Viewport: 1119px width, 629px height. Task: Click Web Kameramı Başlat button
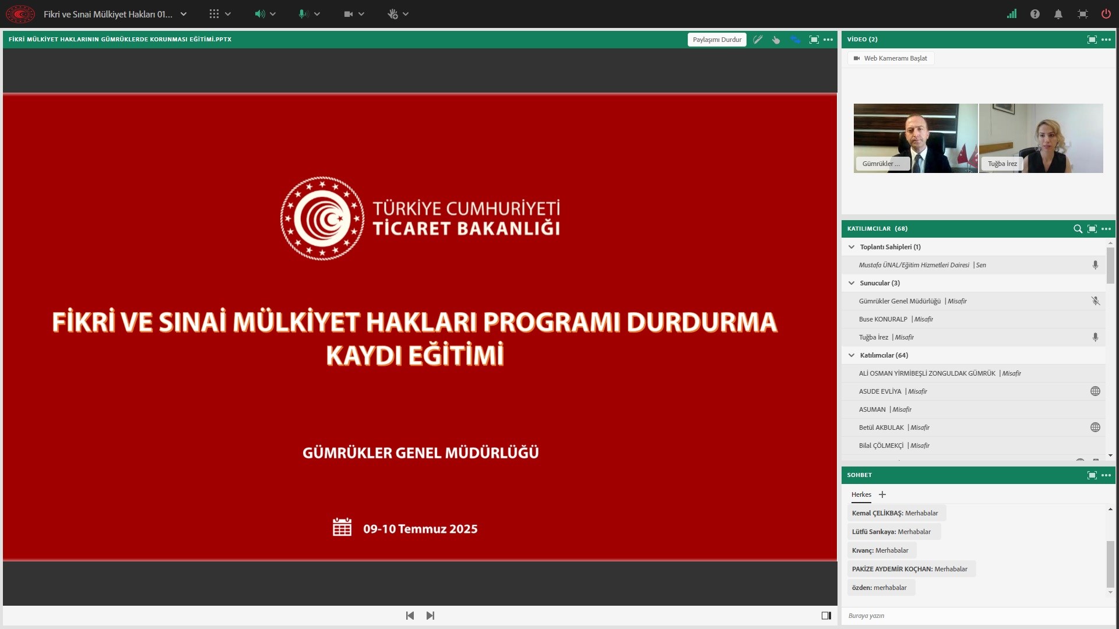[x=891, y=58]
